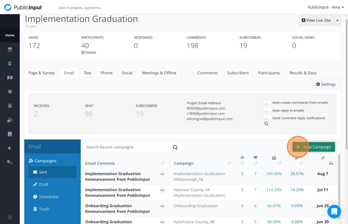Switch to the Meetings & Offline tab
348x224 pixels.
click(x=159, y=73)
